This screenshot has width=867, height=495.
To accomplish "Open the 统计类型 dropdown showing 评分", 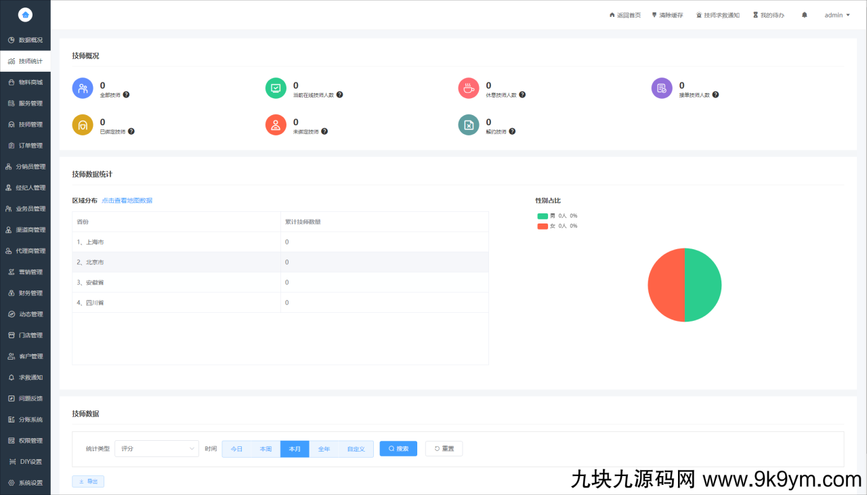I will [x=156, y=448].
